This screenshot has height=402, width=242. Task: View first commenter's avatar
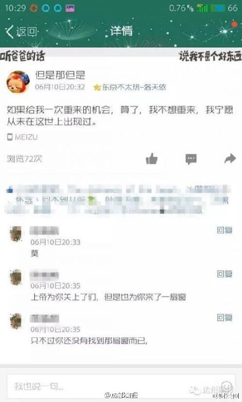point(16,234)
